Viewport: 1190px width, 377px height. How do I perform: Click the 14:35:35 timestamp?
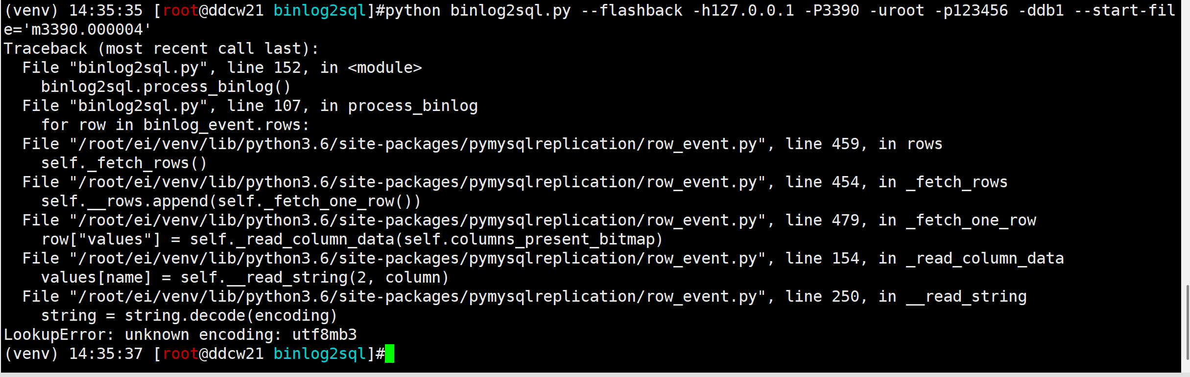pyautogui.click(x=105, y=10)
